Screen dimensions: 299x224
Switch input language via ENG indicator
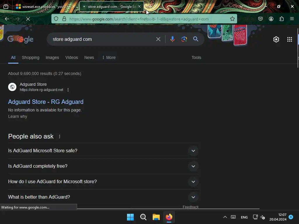pos(244,217)
